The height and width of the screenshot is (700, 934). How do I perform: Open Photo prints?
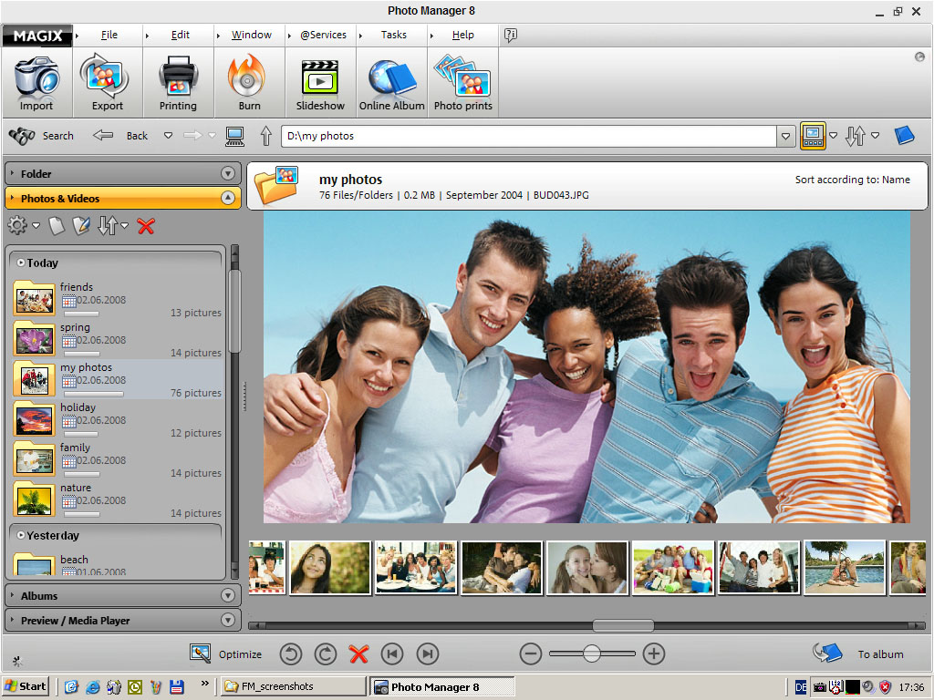click(462, 82)
